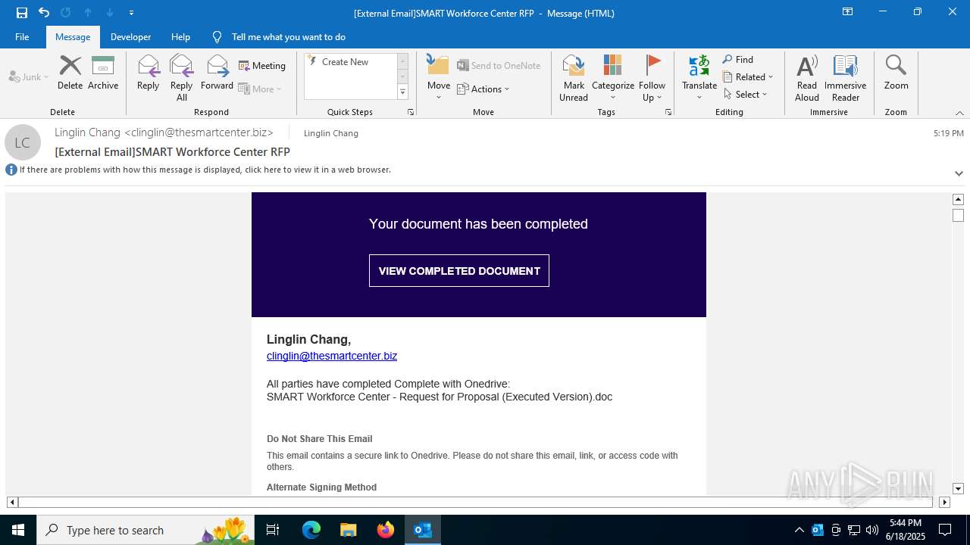
Task: Open Task View on taskbar
Action: pos(273,530)
